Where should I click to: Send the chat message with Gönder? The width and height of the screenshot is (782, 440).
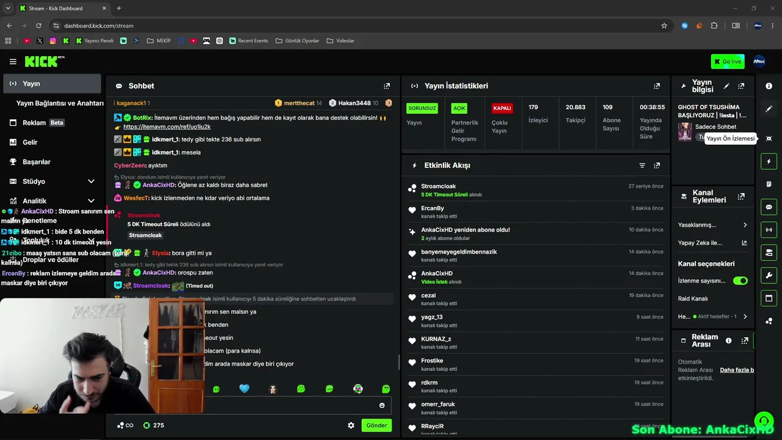(376, 425)
